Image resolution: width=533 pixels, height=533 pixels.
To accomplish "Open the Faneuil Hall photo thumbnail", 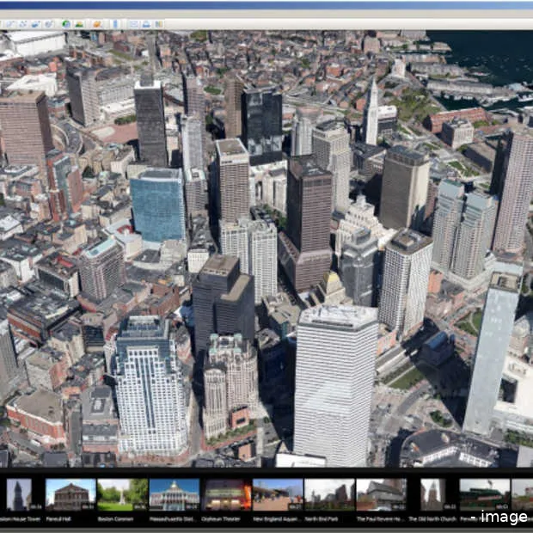I will click(70, 494).
